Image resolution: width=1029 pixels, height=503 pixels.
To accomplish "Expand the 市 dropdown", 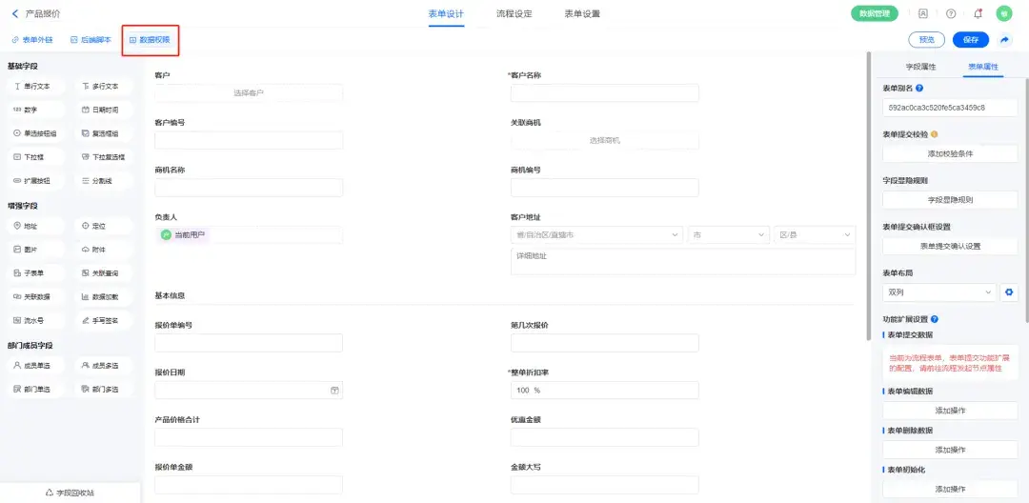I will [x=729, y=234].
